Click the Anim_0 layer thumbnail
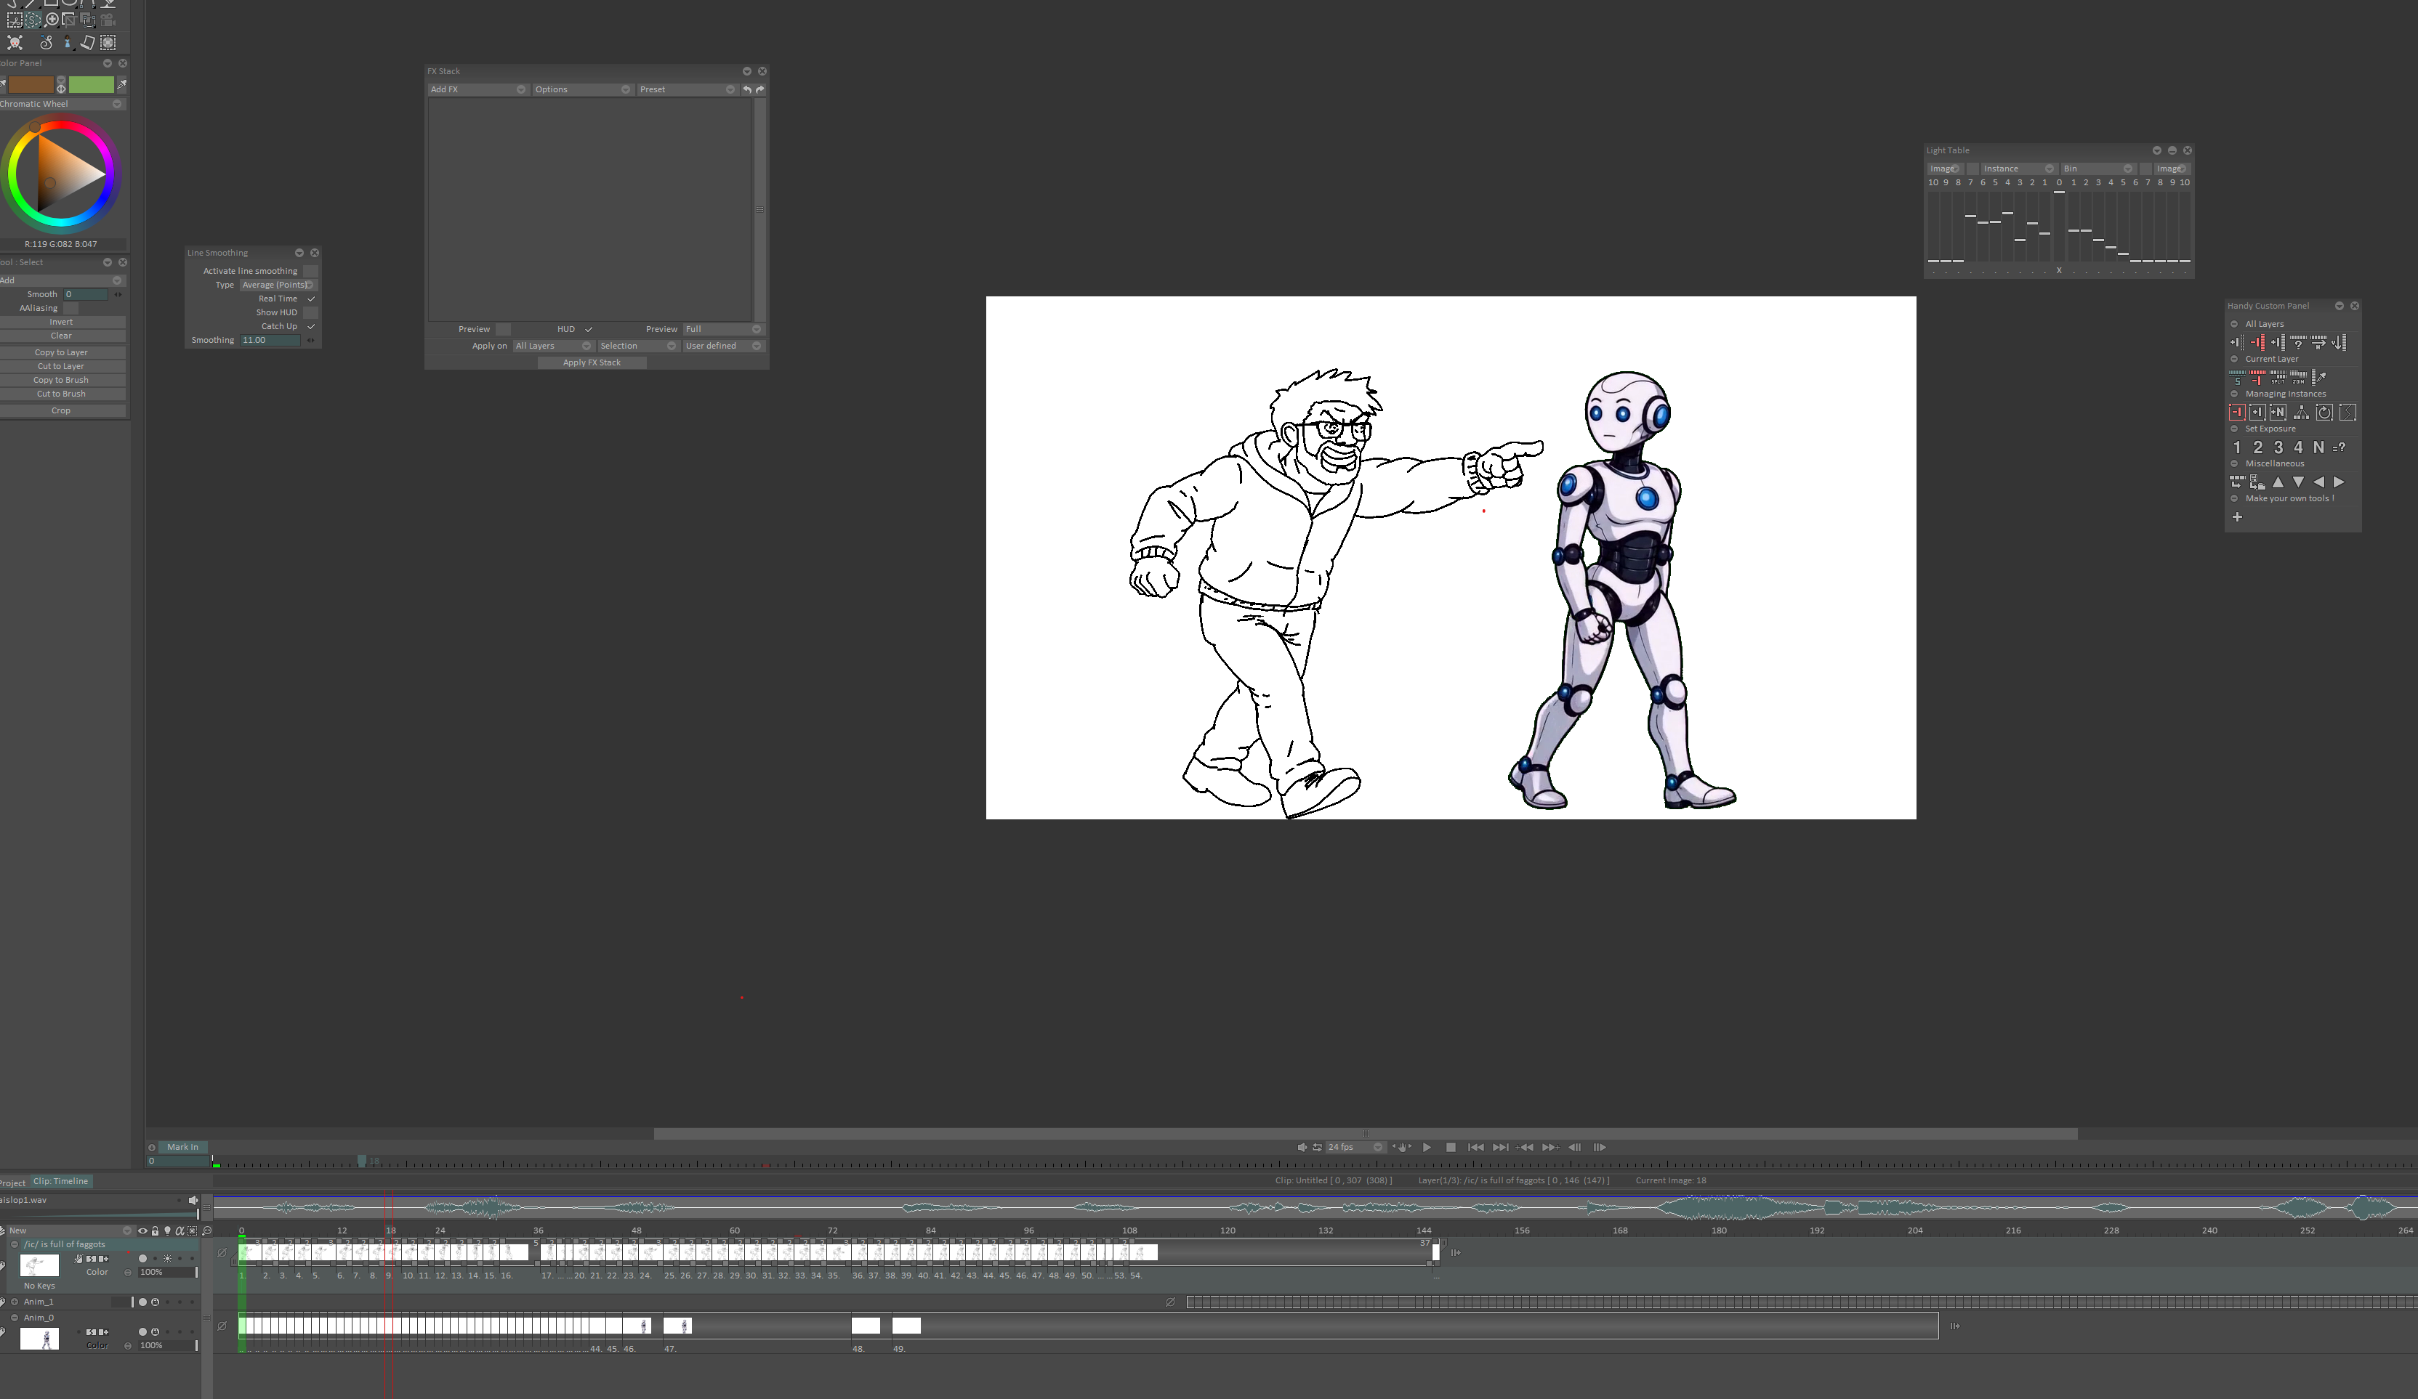Screen dimensions: 2418x1399 (39, 1338)
